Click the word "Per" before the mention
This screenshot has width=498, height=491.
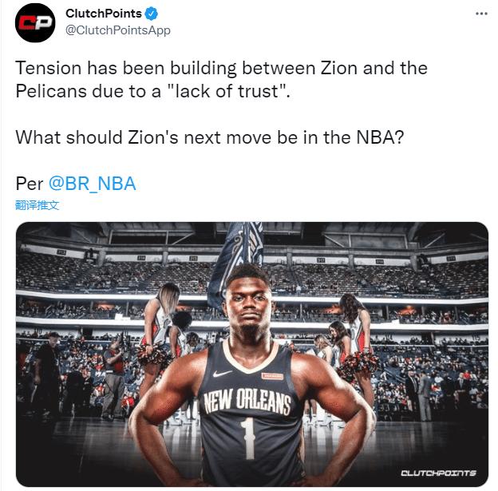(x=30, y=184)
